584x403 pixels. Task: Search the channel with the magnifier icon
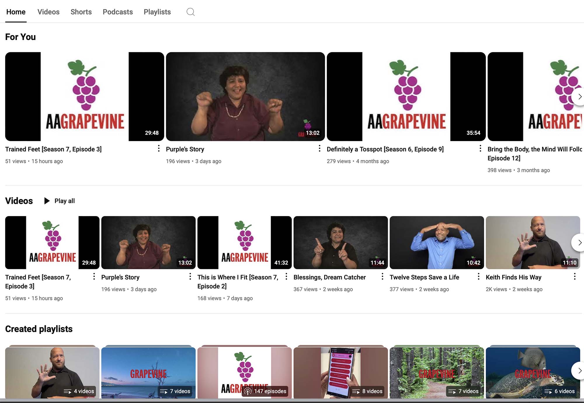[190, 12]
